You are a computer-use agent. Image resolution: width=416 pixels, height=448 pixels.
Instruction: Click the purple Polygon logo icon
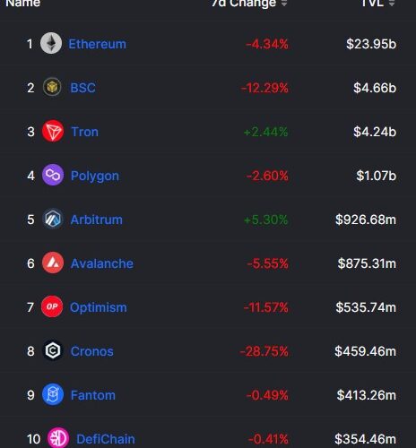(x=53, y=175)
